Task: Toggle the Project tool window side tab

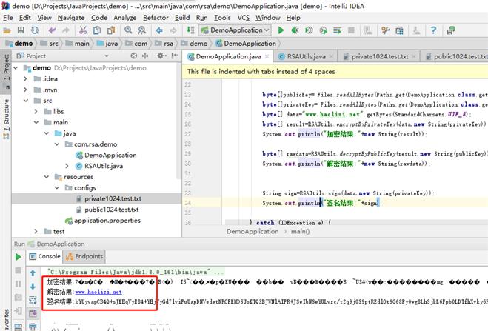Action: pos(6,71)
